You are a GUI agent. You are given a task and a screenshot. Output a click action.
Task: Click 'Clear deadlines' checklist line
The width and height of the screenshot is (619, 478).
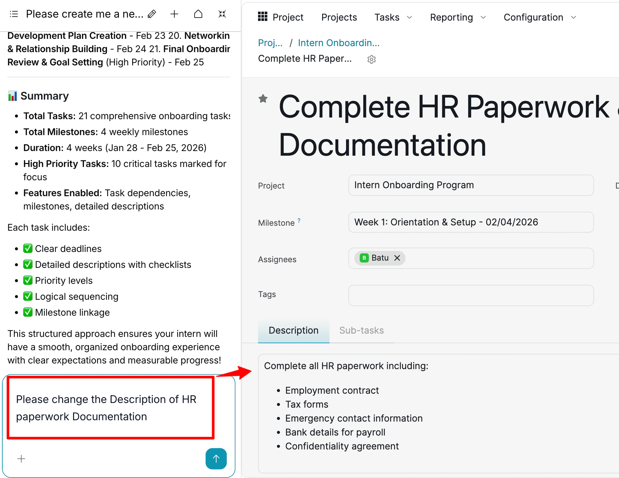coord(62,249)
